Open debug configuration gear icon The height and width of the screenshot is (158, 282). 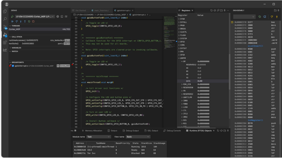(x=57, y=16)
